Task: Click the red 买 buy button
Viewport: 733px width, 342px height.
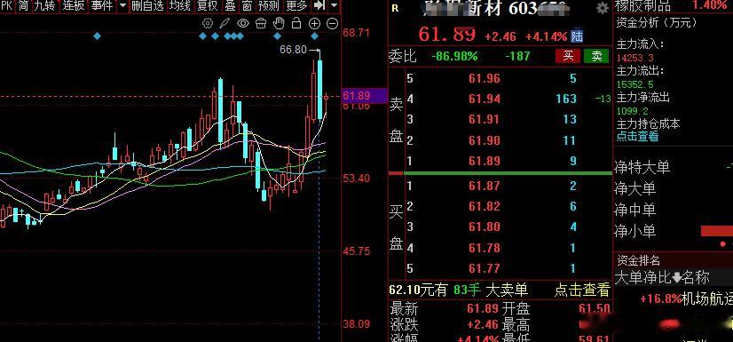Action: pyautogui.click(x=568, y=56)
